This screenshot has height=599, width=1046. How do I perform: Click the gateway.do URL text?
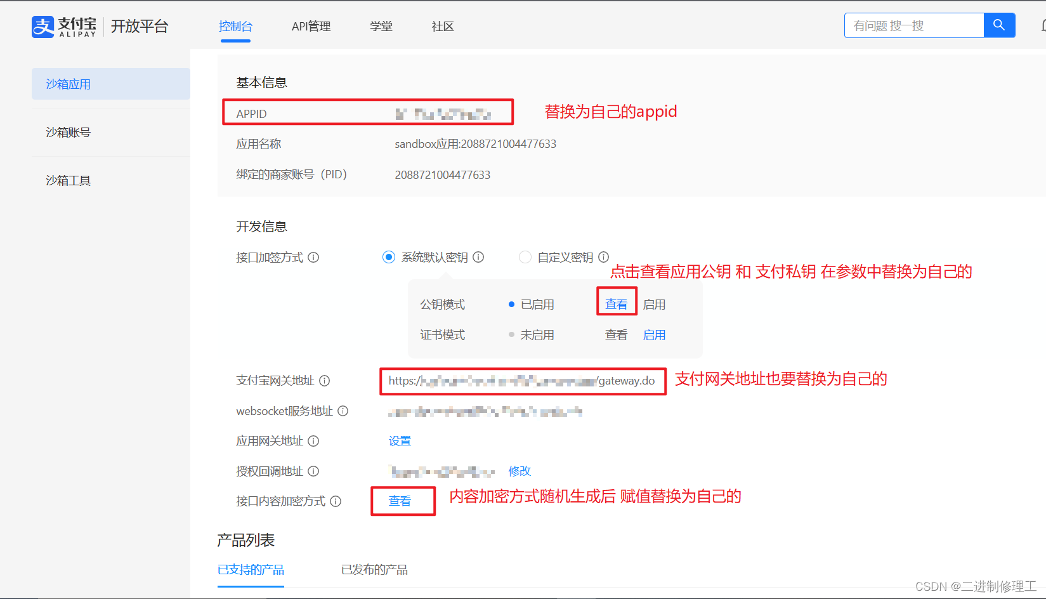(521, 381)
